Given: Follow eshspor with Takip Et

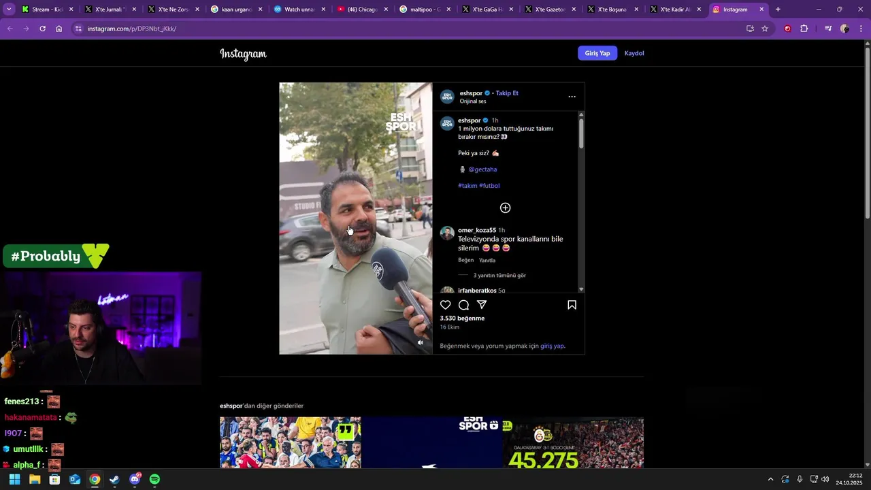Looking at the screenshot, I should click(507, 93).
